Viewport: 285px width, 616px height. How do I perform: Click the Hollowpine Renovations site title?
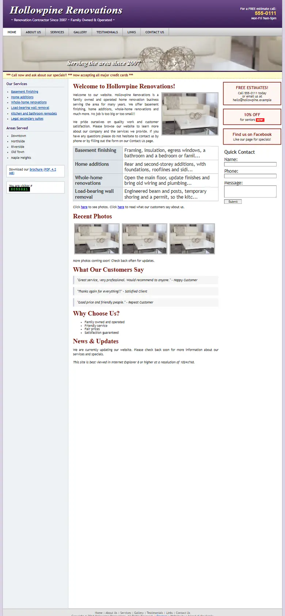pos(66,10)
